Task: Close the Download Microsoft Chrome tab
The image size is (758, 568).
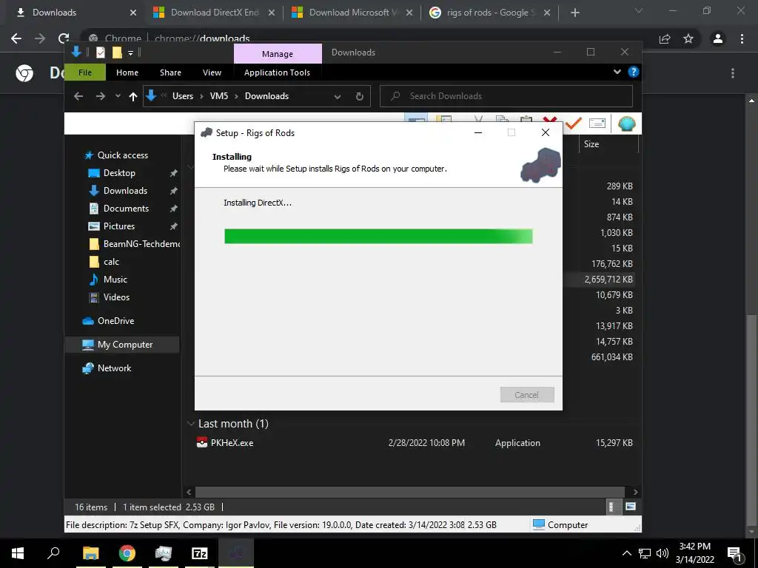Action: click(409, 13)
